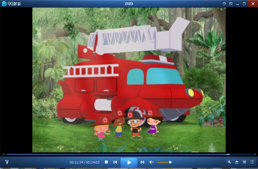Click the video display area
The height and width of the screenshot is (169, 258).
(129, 80)
